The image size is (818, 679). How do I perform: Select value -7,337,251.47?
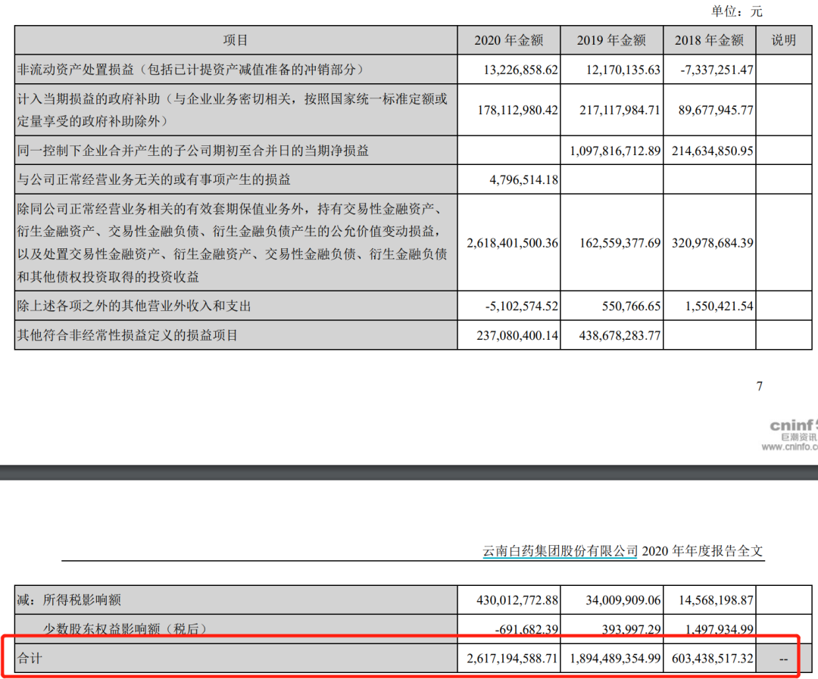[x=717, y=70]
